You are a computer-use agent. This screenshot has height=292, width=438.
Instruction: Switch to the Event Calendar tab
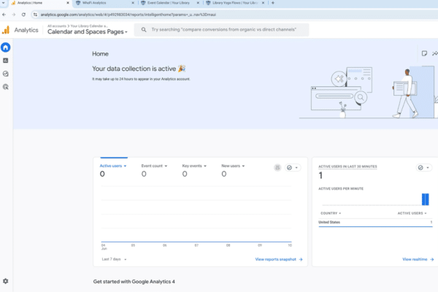[x=170, y=3]
